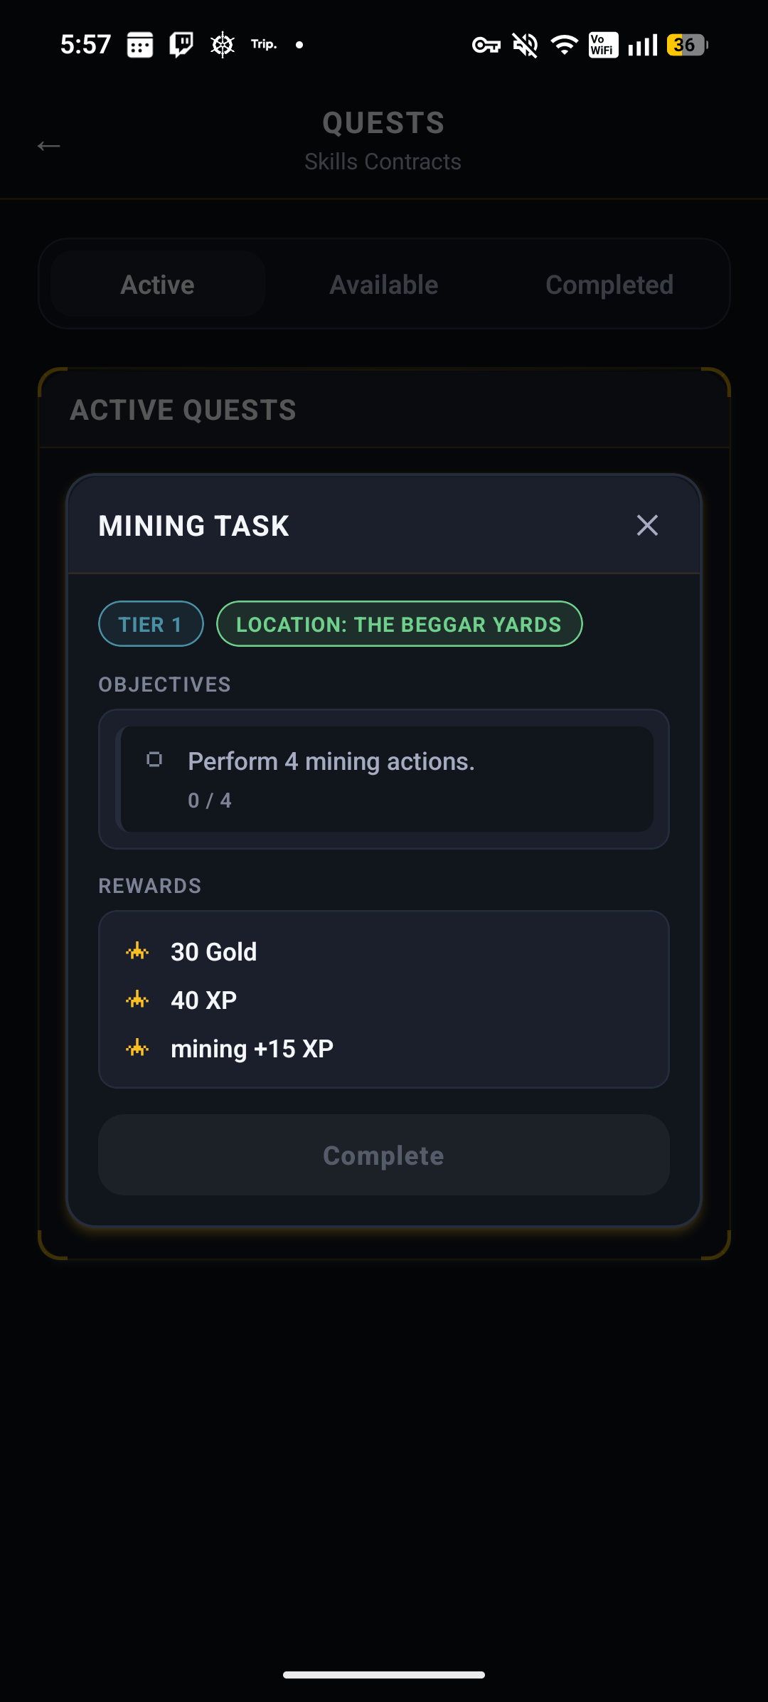Show the Completed quests tab
The image size is (768, 1702).
(609, 285)
